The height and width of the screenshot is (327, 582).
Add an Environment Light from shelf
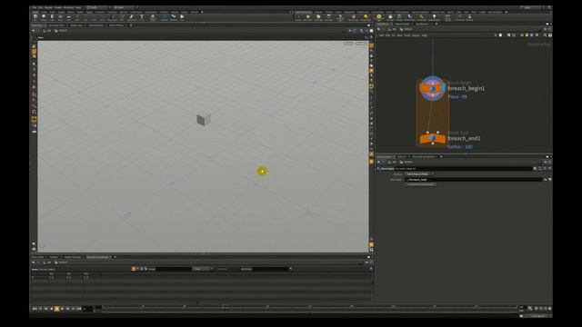click(x=379, y=17)
